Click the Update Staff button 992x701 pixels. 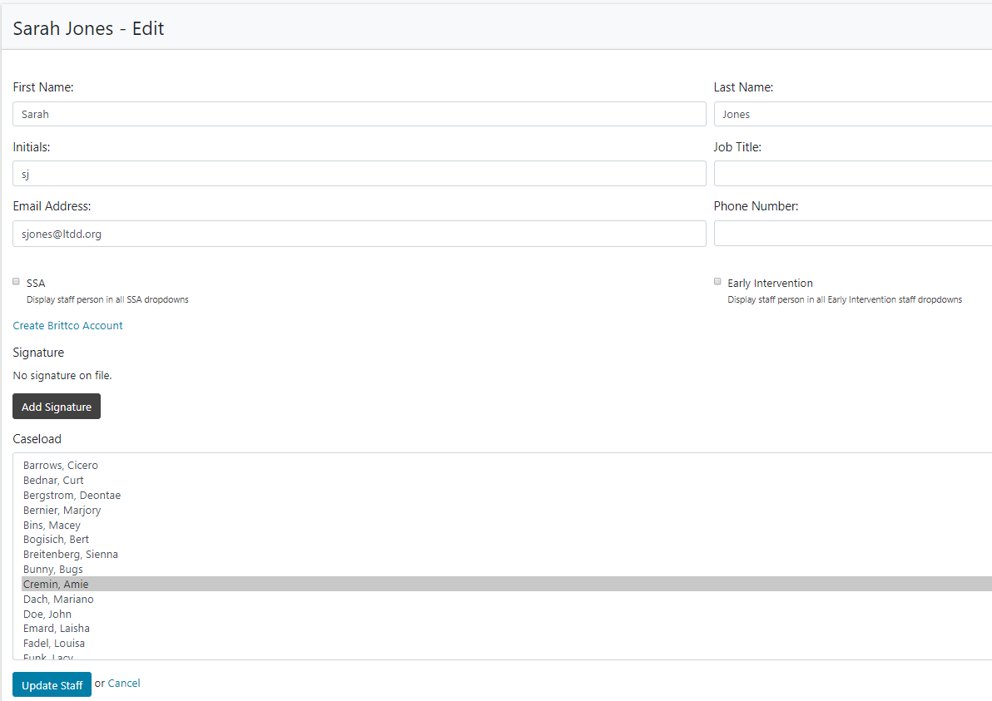tap(52, 685)
